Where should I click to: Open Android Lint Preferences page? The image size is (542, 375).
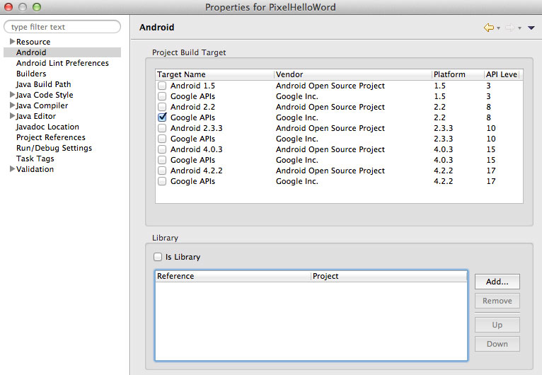pyautogui.click(x=62, y=63)
